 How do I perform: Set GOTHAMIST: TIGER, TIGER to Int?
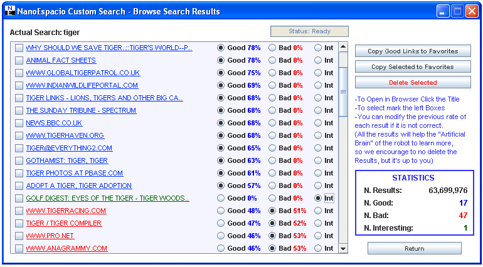coord(318,160)
